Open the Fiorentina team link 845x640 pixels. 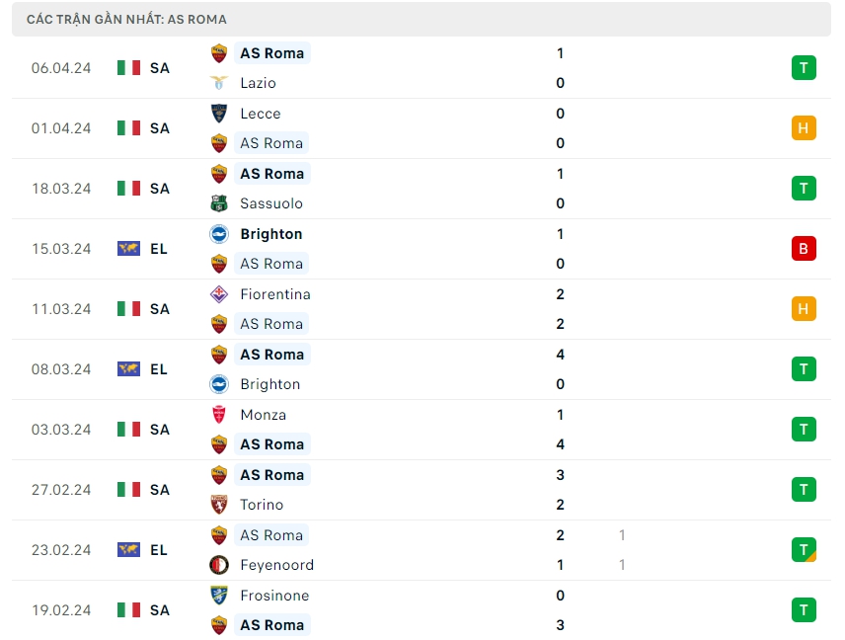pos(275,294)
